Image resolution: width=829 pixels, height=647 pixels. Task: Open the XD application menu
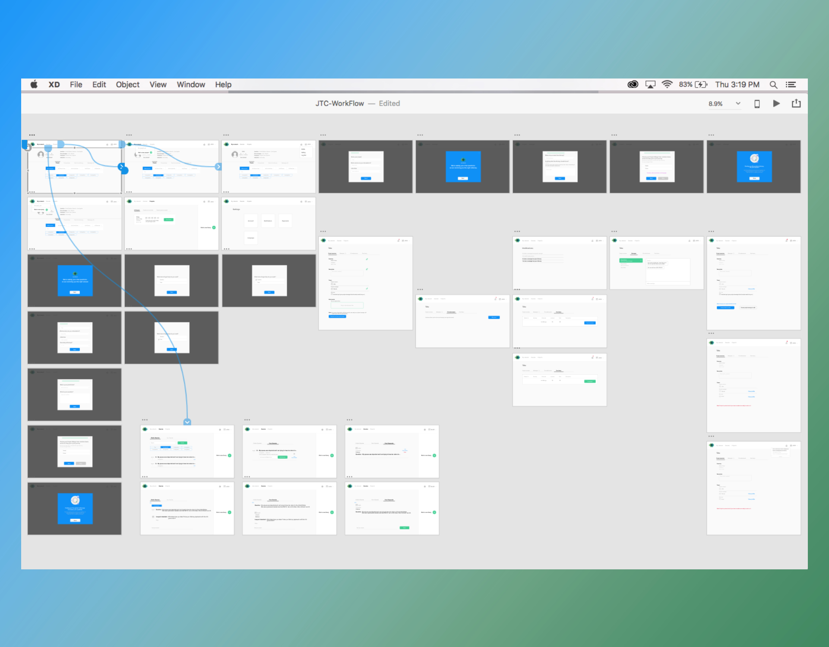54,85
